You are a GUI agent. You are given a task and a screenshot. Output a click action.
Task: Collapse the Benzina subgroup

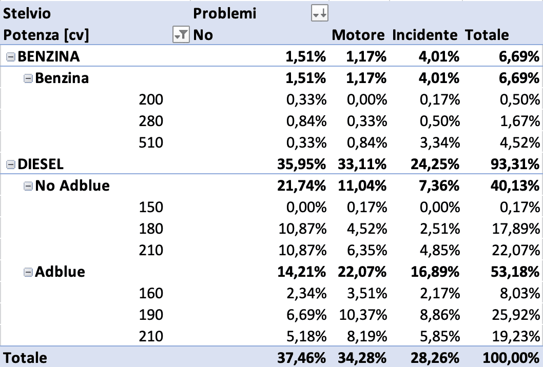click(x=28, y=78)
